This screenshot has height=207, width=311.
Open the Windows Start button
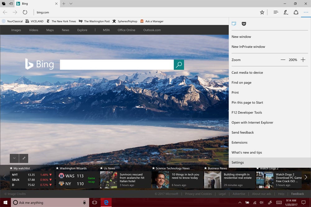[5, 202]
